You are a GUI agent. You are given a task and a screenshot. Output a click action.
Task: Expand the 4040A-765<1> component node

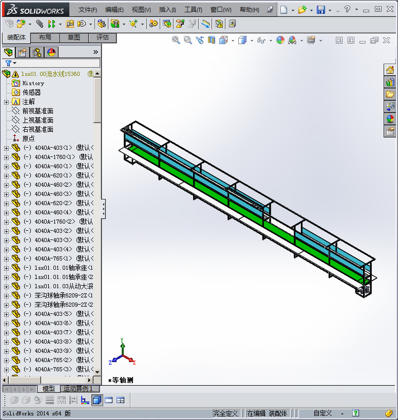[7, 259]
